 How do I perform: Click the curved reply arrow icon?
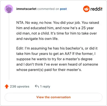point(37,86)
